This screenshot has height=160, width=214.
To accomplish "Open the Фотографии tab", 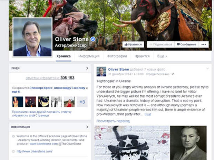I will pos(117,56).
